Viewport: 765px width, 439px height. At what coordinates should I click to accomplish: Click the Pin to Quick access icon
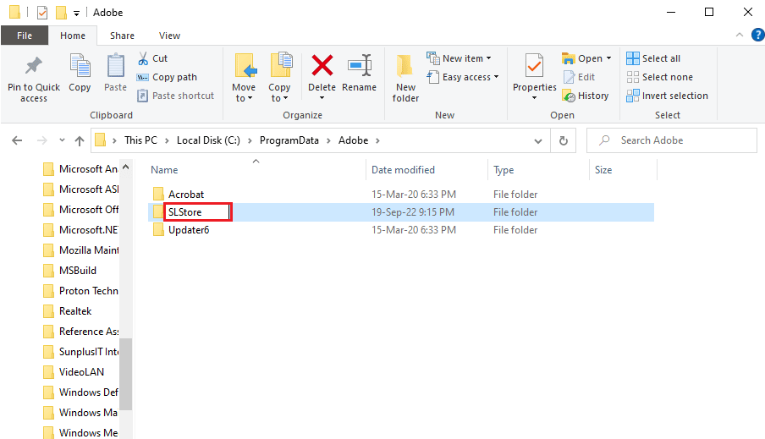pyautogui.click(x=34, y=66)
